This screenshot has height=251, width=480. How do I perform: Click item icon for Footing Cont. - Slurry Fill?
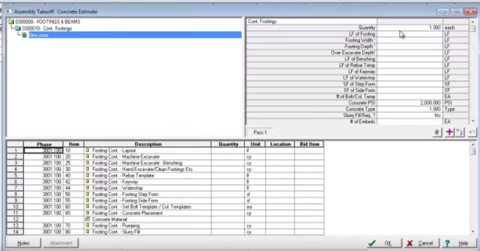(87, 232)
